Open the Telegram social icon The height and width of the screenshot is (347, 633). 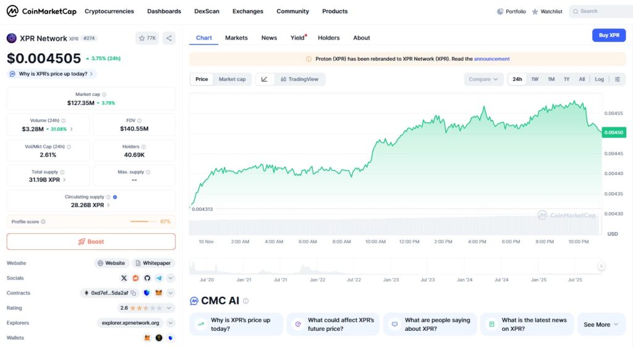[159, 278]
